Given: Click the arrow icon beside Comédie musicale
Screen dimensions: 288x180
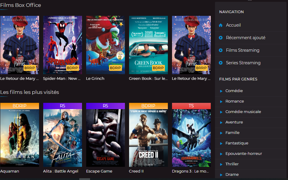Looking at the screenshot, I should click(221, 112).
